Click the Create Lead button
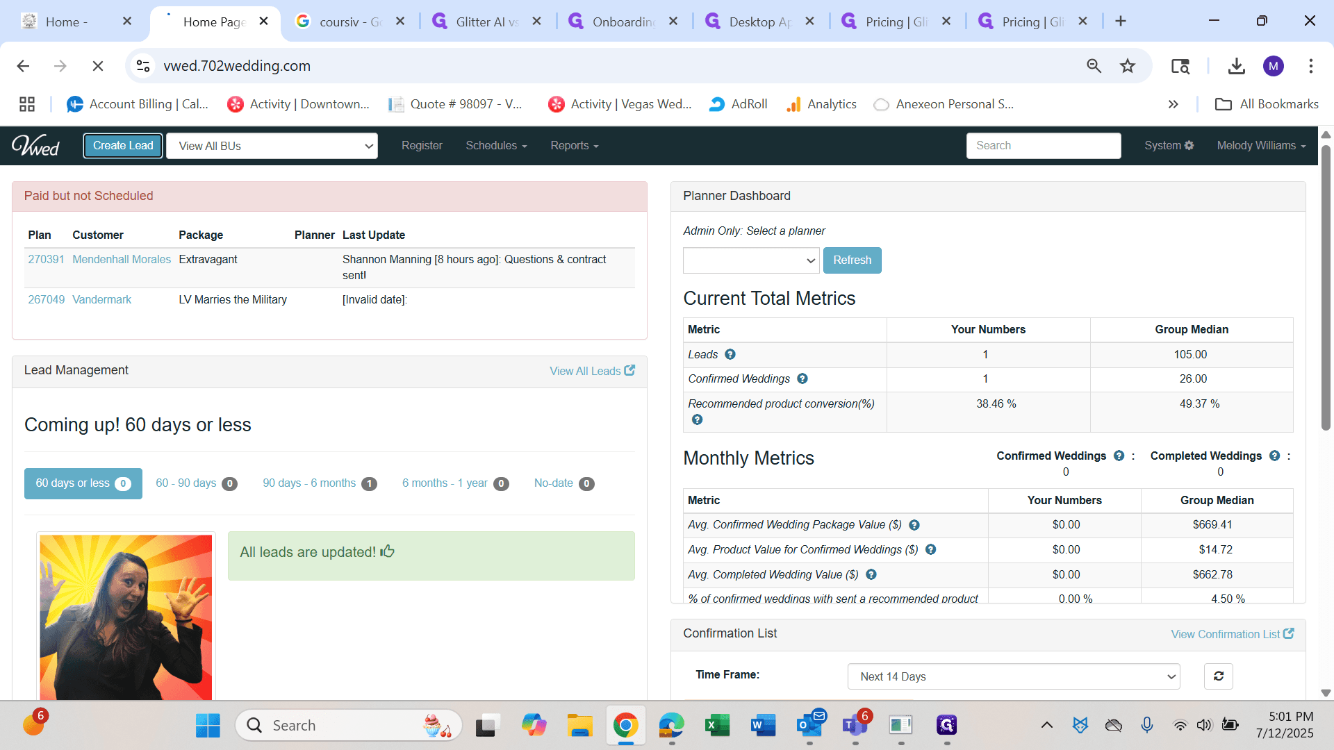The height and width of the screenshot is (750, 1334). (x=123, y=145)
